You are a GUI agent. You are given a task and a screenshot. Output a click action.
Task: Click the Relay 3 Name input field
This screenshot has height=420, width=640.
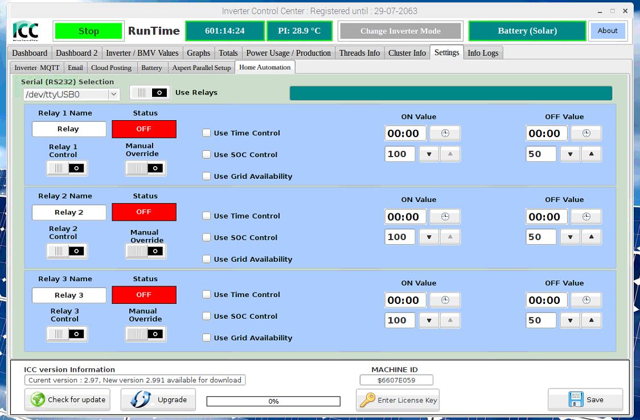coord(69,295)
